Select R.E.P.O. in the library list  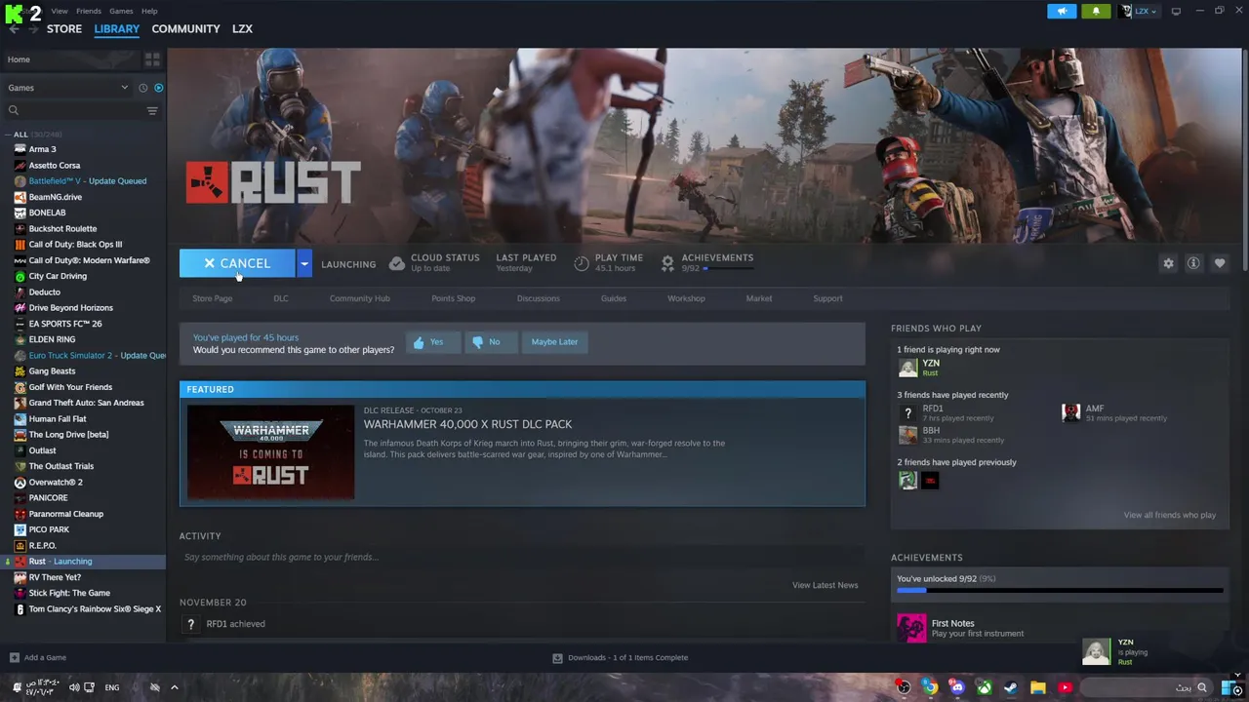(x=83, y=545)
